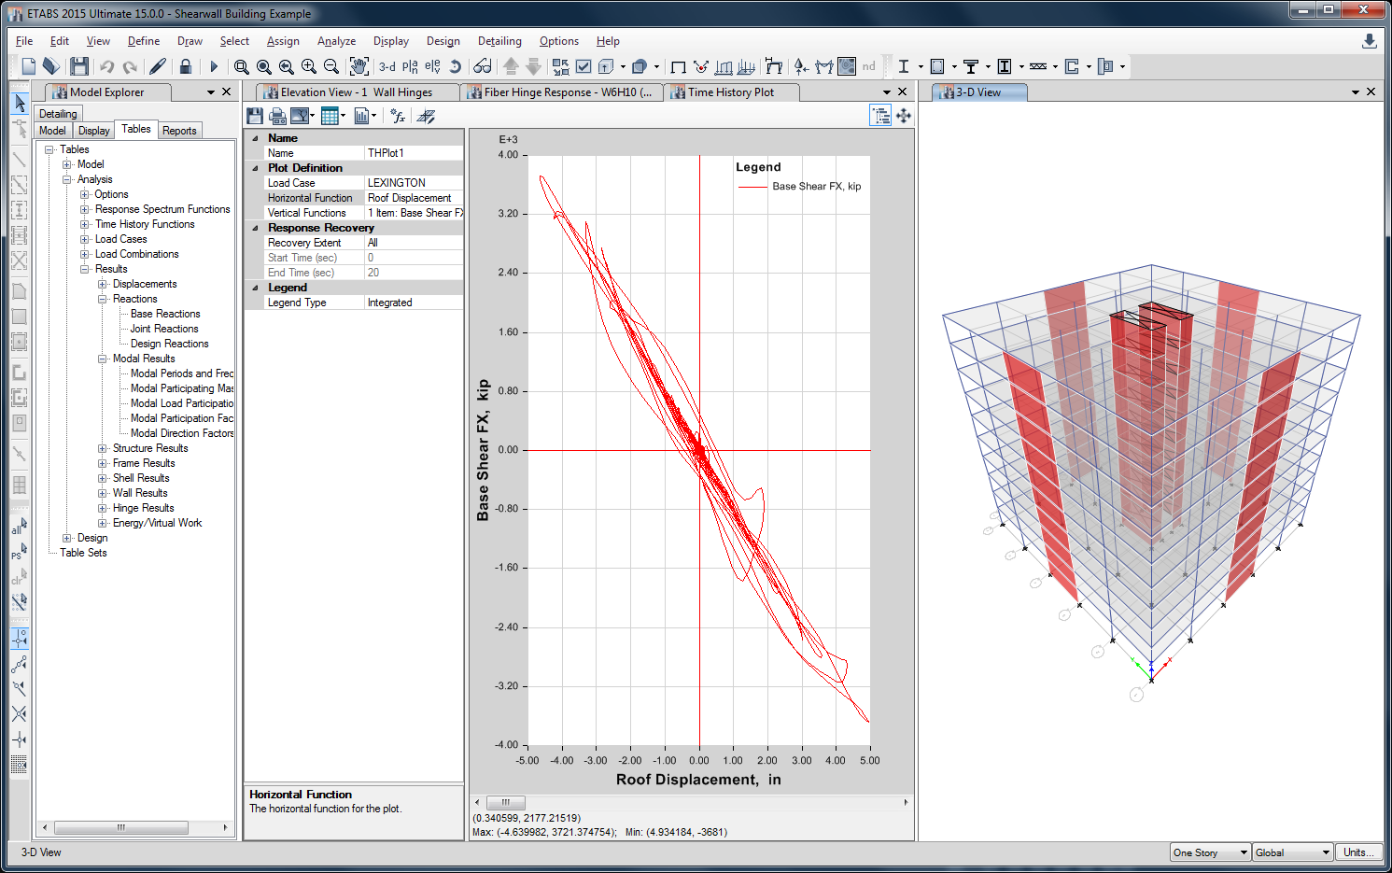This screenshot has height=873, width=1392.
Task: Click the New Model toolbar icon
Action: coord(29,66)
